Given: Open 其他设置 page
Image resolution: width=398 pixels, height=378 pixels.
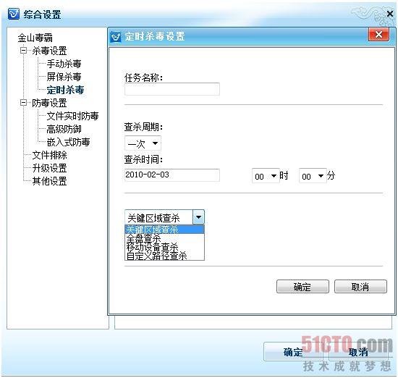Looking at the screenshot, I should 49,181.
